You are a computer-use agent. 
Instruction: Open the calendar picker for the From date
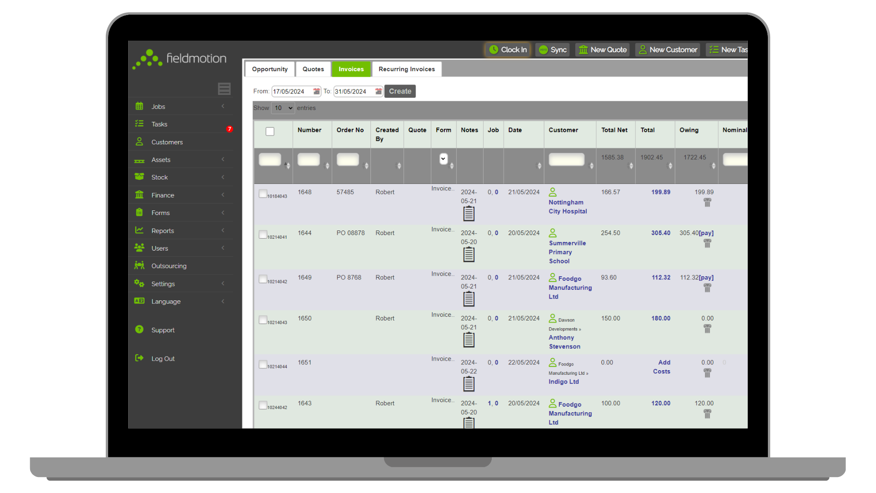coord(316,91)
